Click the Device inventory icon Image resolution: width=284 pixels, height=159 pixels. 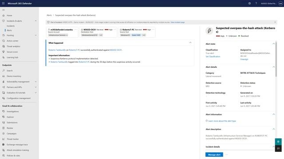click(x=4, y=76)
